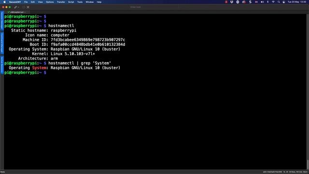The image size is (309, 174).
Task: Click the Boot ID value f9afa00ccd4848bdb41e0b610132384d
Action: [88, 44]
